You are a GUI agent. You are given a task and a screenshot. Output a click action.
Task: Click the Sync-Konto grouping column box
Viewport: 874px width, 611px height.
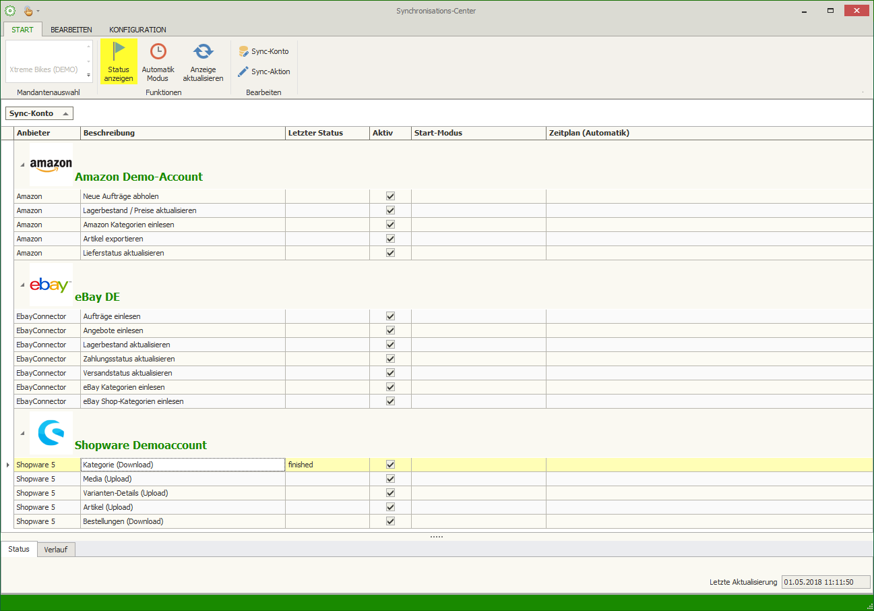[x=39, y=113]
